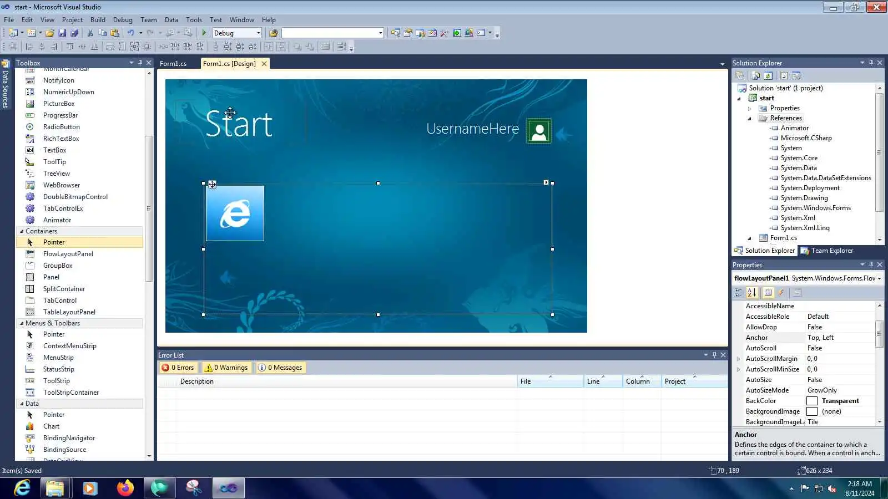Viewport: 888px width, 499px height.
Task: Click the volume icon in system tray
Action: [x=832, y=488]
